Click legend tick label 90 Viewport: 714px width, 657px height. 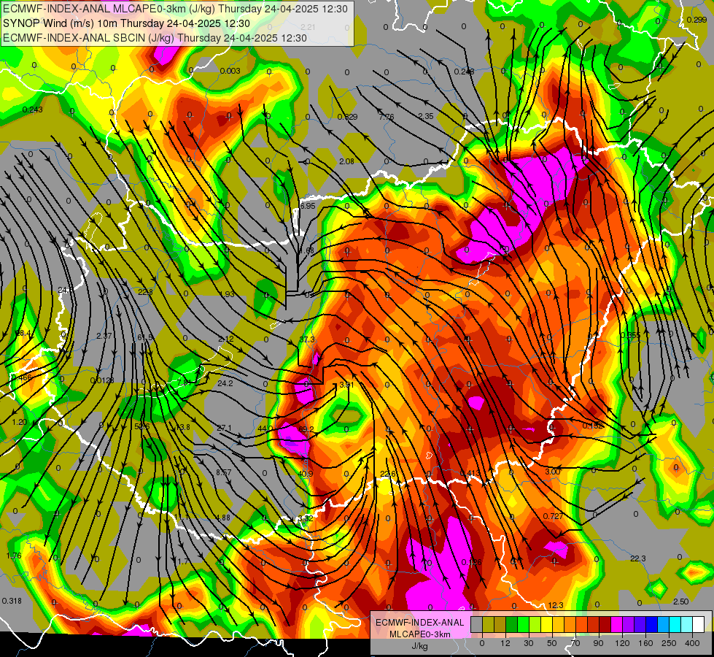click(x=598, y=643)
